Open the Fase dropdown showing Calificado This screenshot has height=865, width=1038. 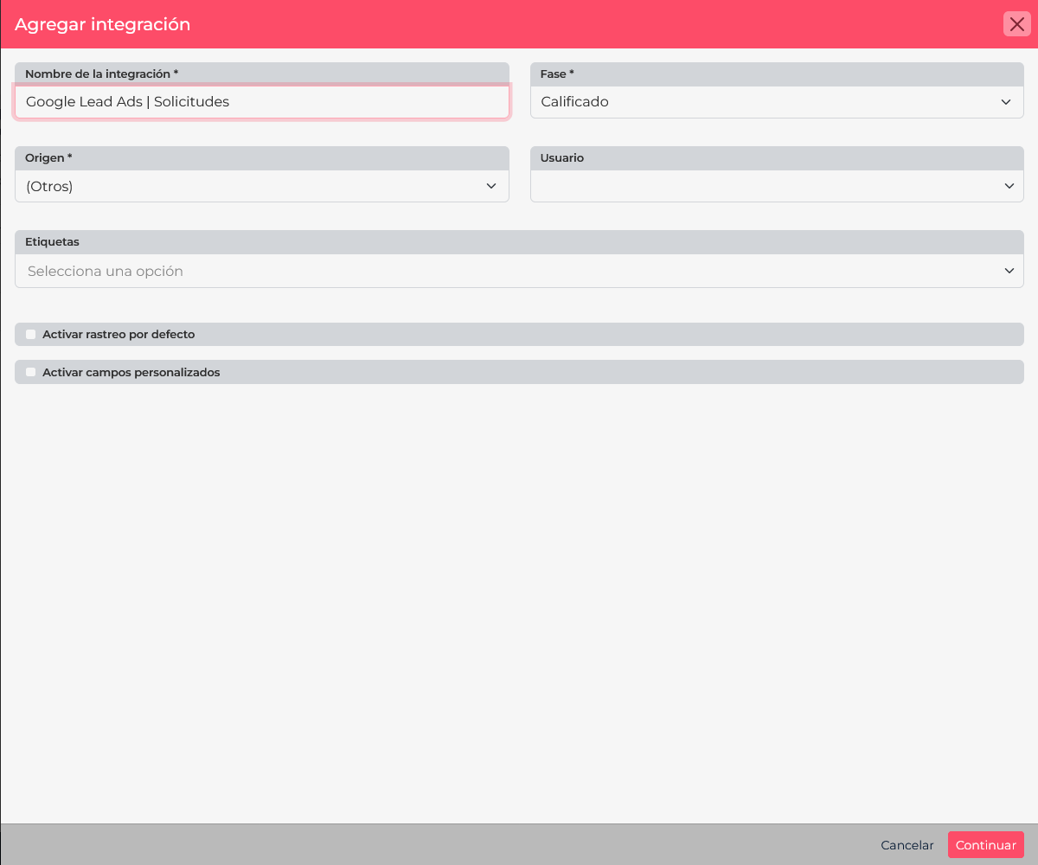pos(777,102)
